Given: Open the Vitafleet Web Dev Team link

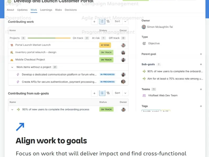Looking at the screenshot, I should coord(162,96).
